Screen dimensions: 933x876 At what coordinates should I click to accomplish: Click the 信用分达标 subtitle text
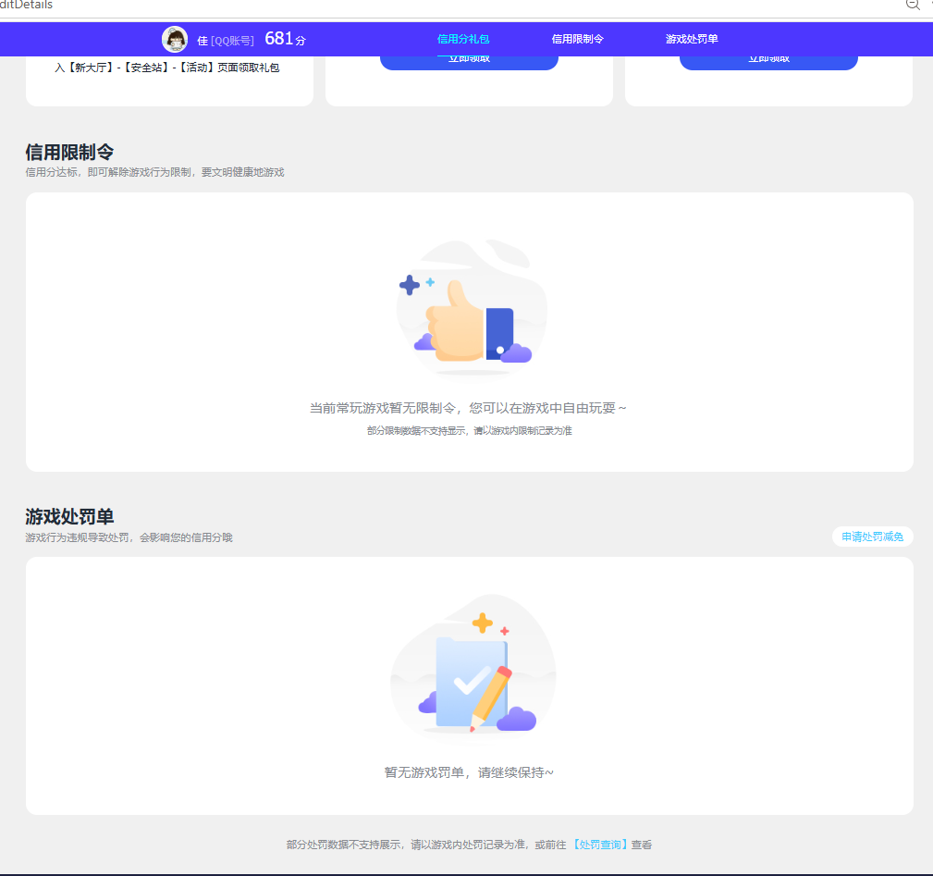154,173
